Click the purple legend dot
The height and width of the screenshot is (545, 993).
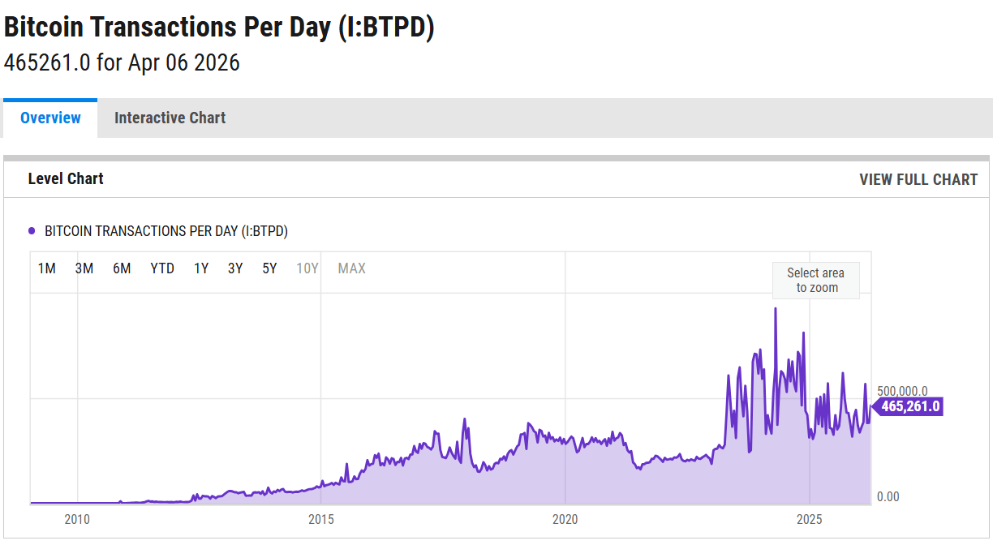pyautogui.click(x=31, y=230)
